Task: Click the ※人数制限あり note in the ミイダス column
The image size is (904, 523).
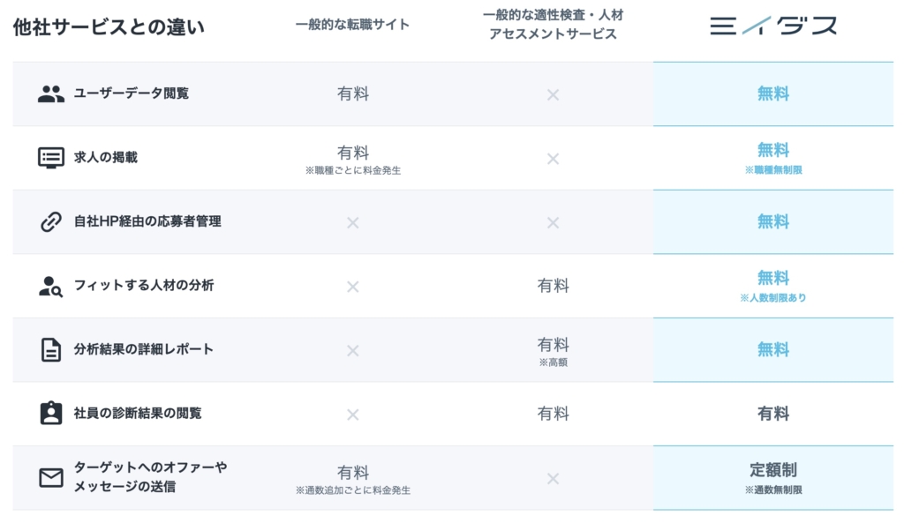Action: (773, 298)
